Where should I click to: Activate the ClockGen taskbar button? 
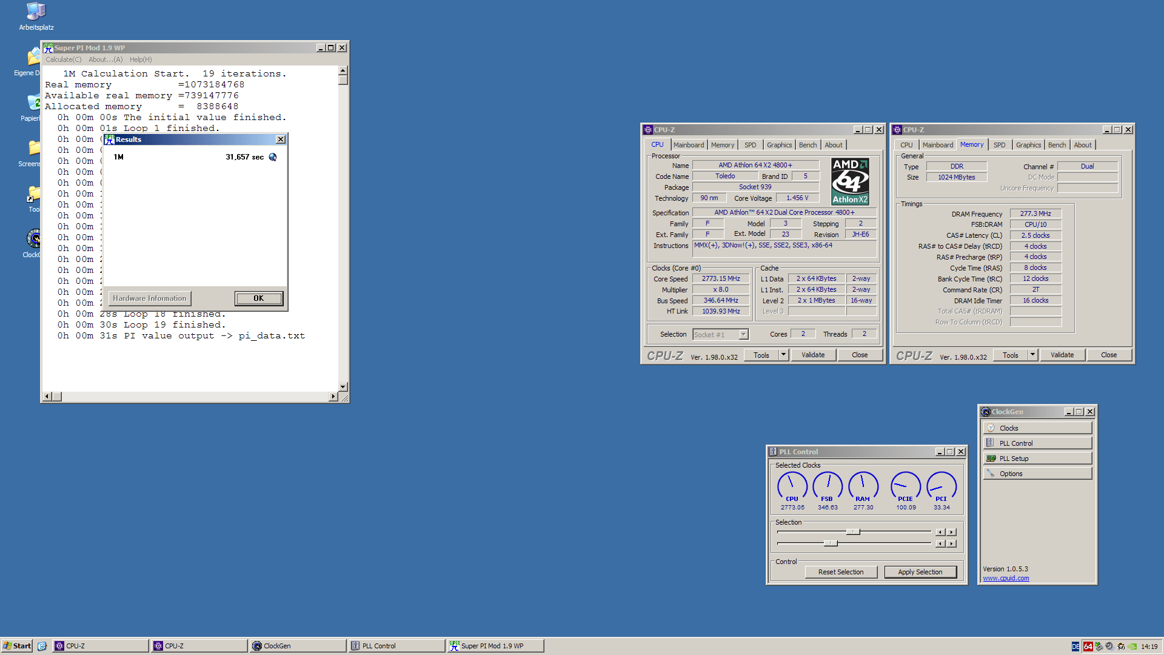pyautogui.click(x=297, y=646)
